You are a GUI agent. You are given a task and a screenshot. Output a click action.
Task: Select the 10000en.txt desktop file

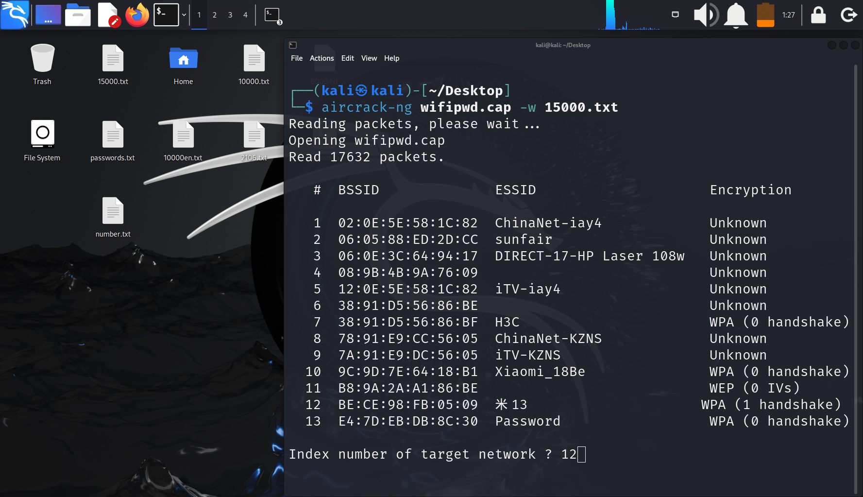(183, 140)
